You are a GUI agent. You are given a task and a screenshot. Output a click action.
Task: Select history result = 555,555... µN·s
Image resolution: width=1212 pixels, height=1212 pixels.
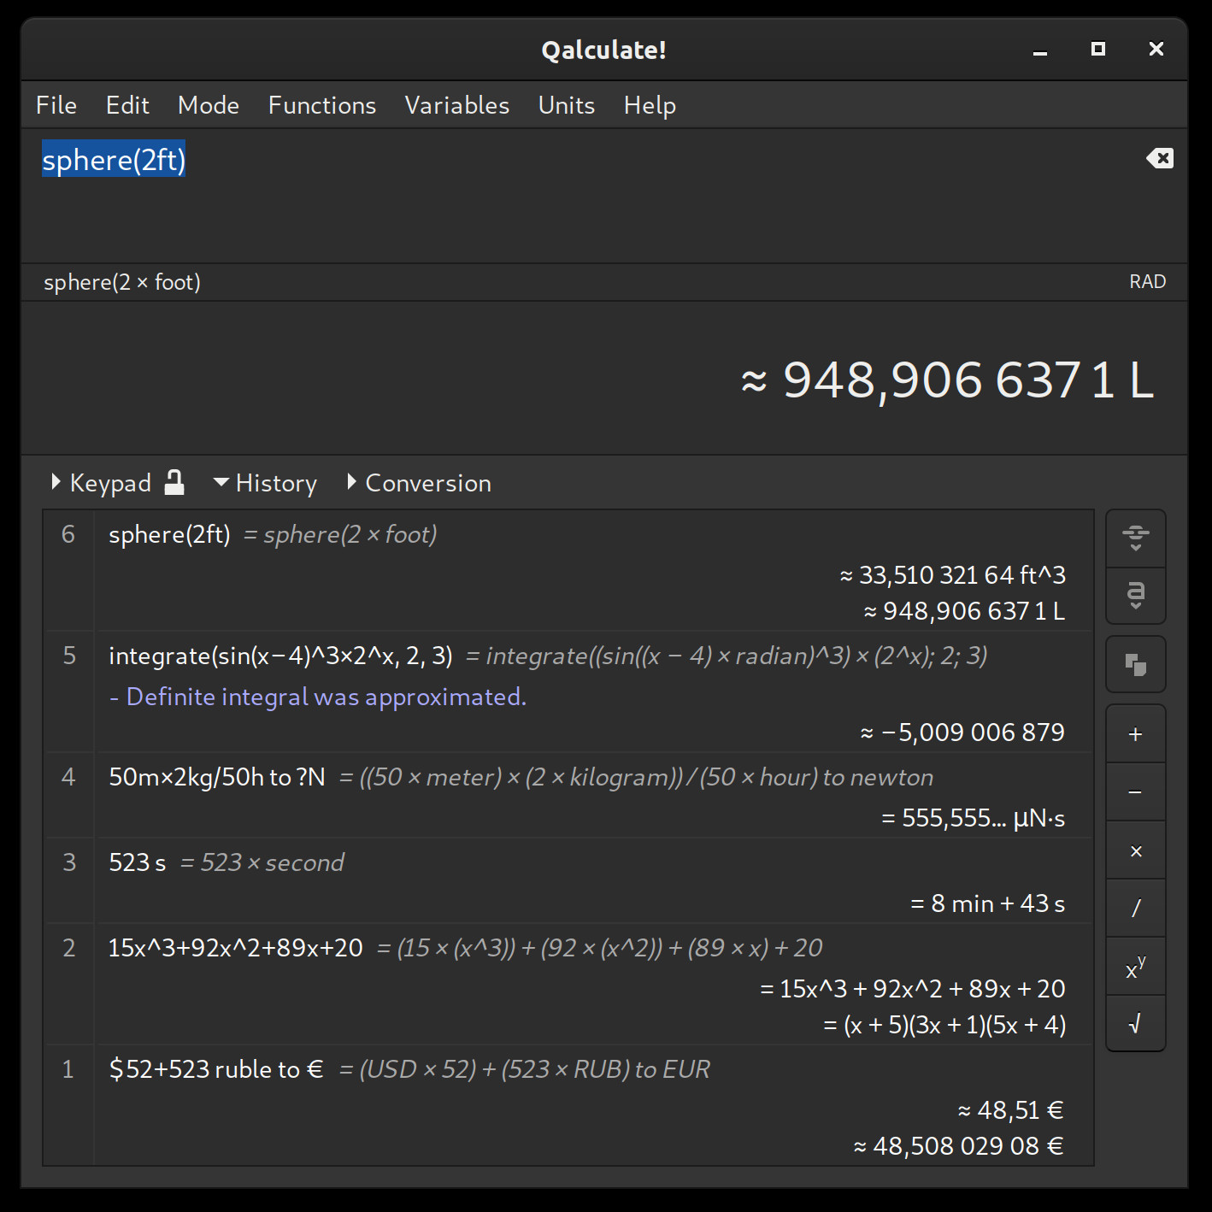(974, 818)
